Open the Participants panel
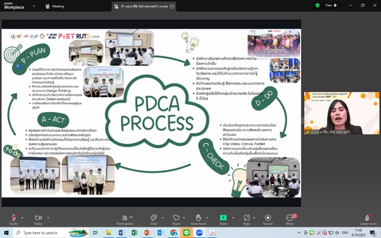Viewport: 381px width, 238px height. (x=125, y=219)
